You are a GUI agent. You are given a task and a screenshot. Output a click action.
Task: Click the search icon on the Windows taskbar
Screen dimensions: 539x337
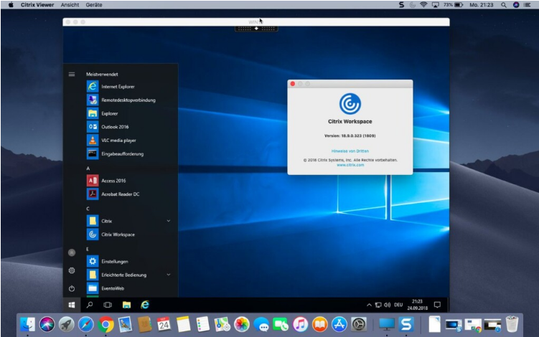pos(90,305)
